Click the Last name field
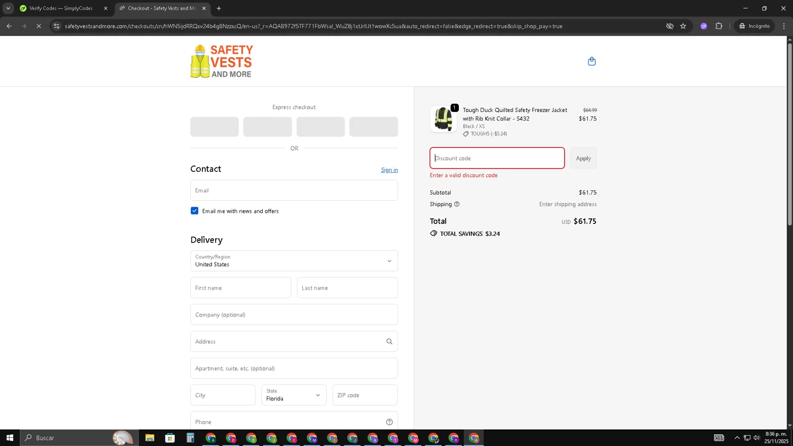This screenshot has width=793, height=446. 347,287
